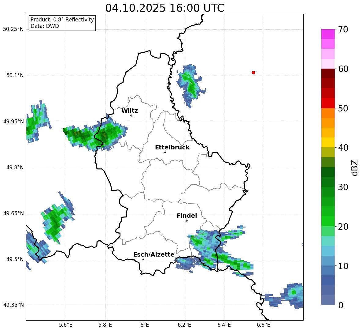Click the 49.95°N latitude label
Screen dimensions: 362x331
[x=13, y=121]
